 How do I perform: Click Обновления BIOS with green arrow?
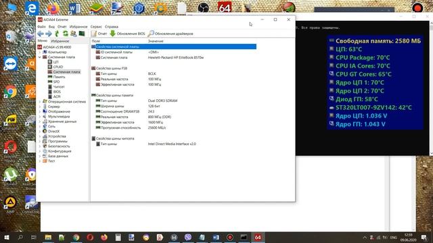coord(128,34)
